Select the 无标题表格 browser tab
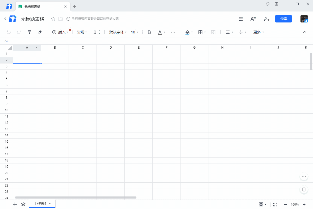 tap(43, 7)
